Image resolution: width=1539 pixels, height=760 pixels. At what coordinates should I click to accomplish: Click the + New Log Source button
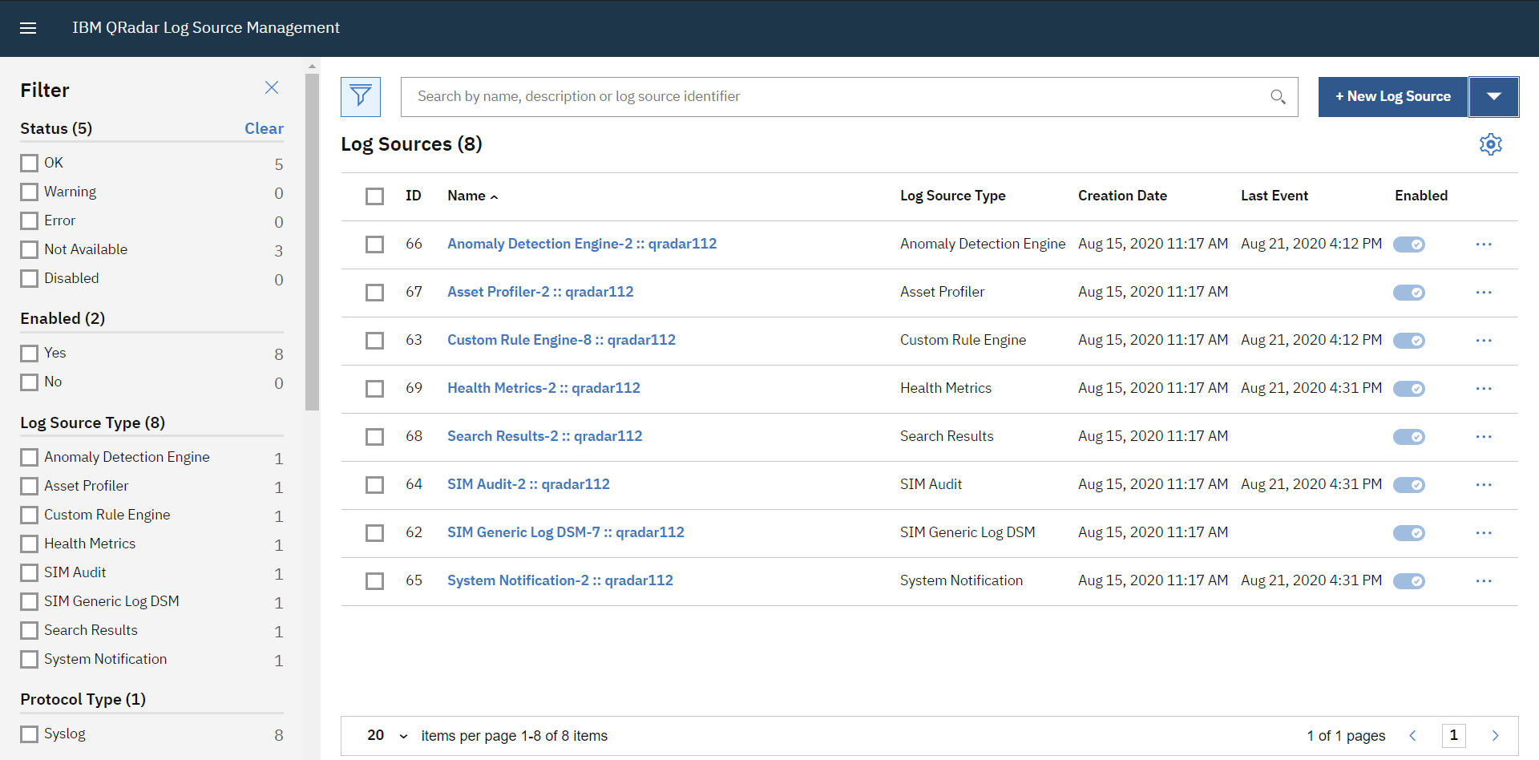pyautogui.click(x=1393, y=97)
